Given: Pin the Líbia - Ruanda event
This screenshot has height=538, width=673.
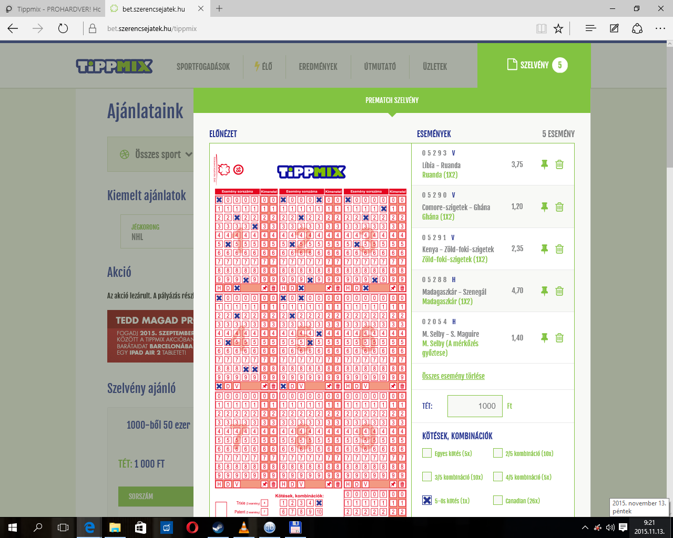Looking at the screenshot, I should [x=544, y=164].
